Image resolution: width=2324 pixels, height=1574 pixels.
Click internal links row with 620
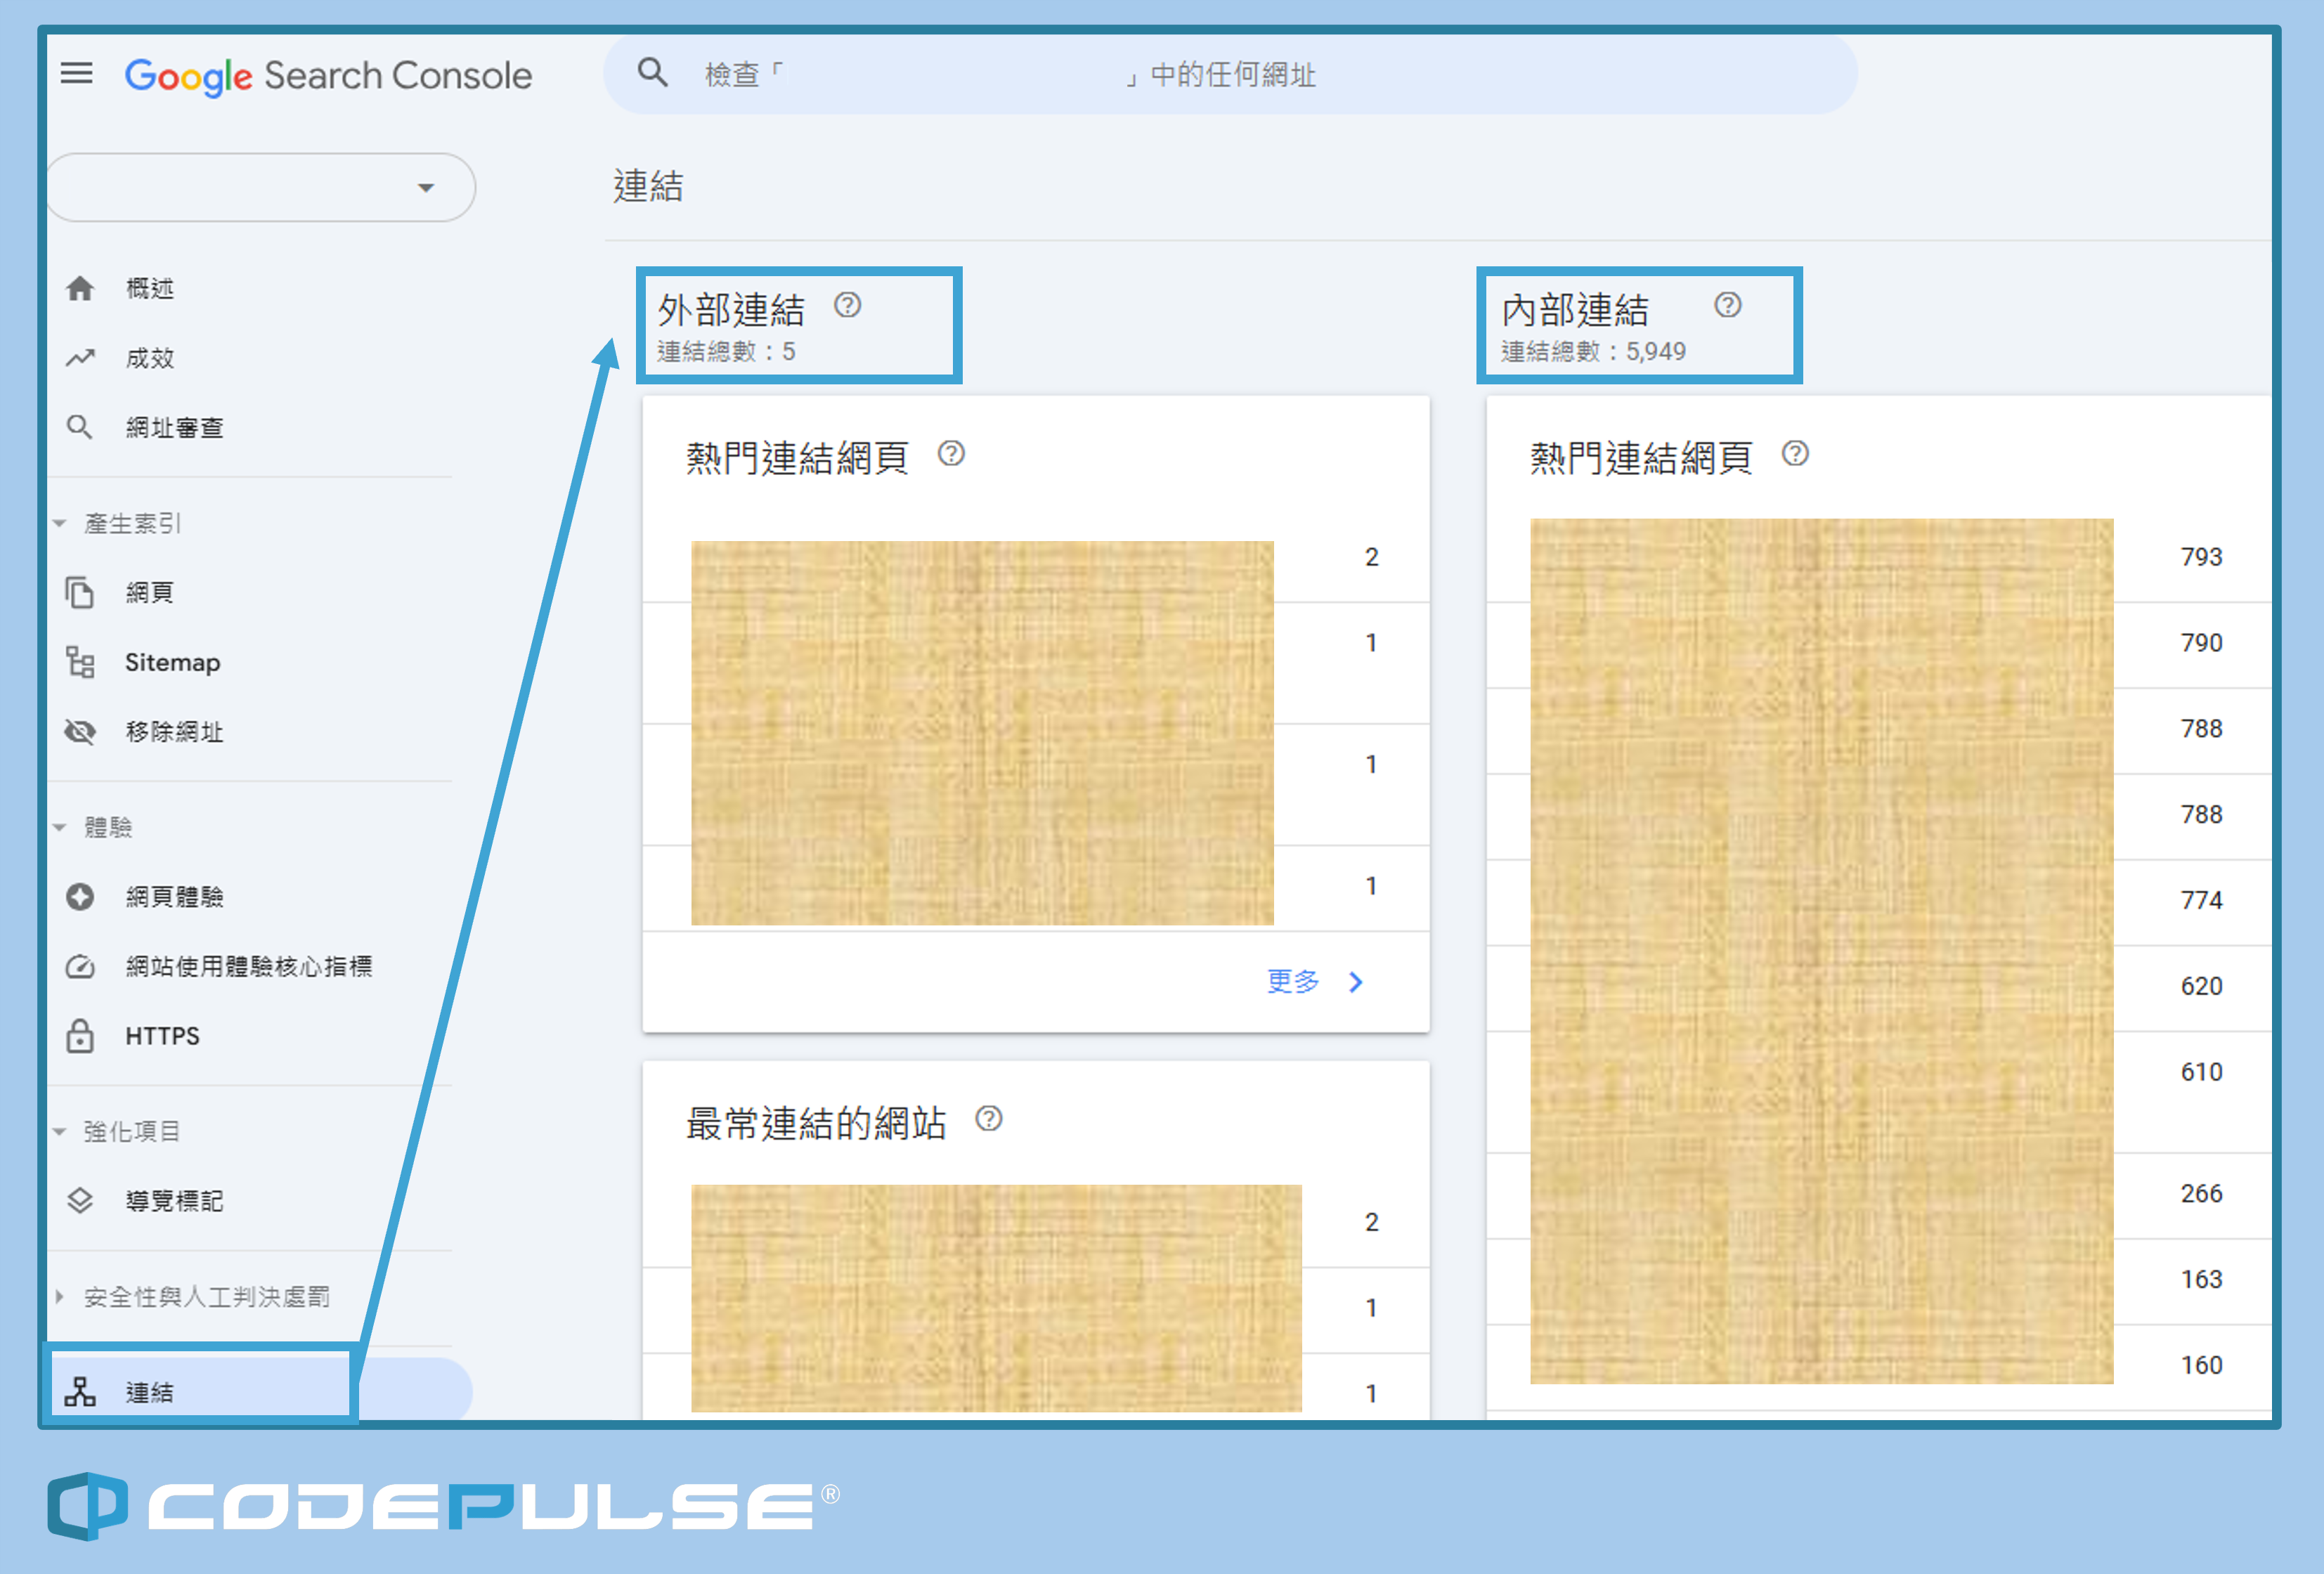[1879, 987]
